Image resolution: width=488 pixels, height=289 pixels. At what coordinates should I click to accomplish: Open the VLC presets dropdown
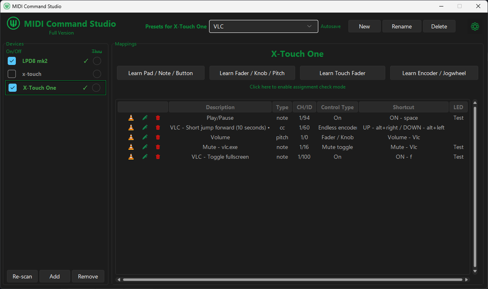[263, 26]
